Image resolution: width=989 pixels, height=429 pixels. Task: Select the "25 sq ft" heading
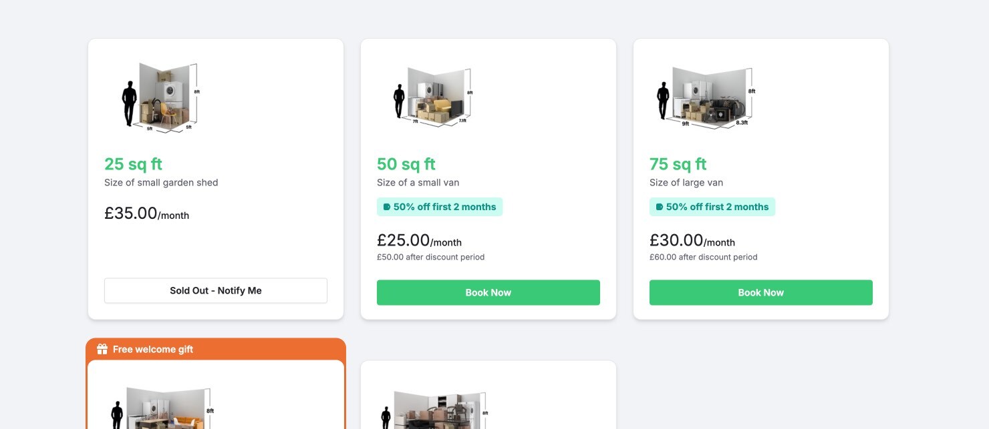pos(133,164)
